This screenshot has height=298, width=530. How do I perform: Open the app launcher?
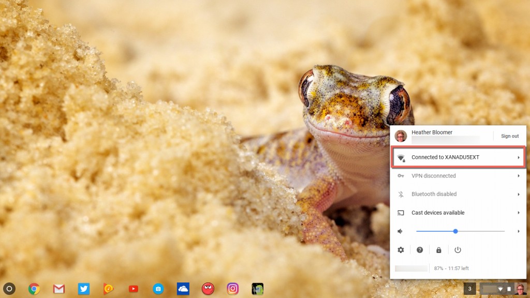click(10, 290)
